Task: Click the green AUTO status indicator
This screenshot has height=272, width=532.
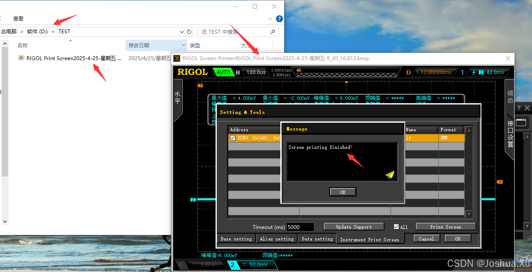Action: tap(223, 72)
